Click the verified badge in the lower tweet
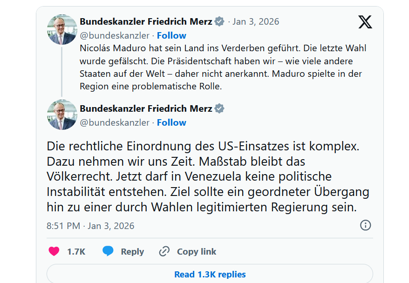The width and height of the screenshot is (409, 283). coord(219,108)
